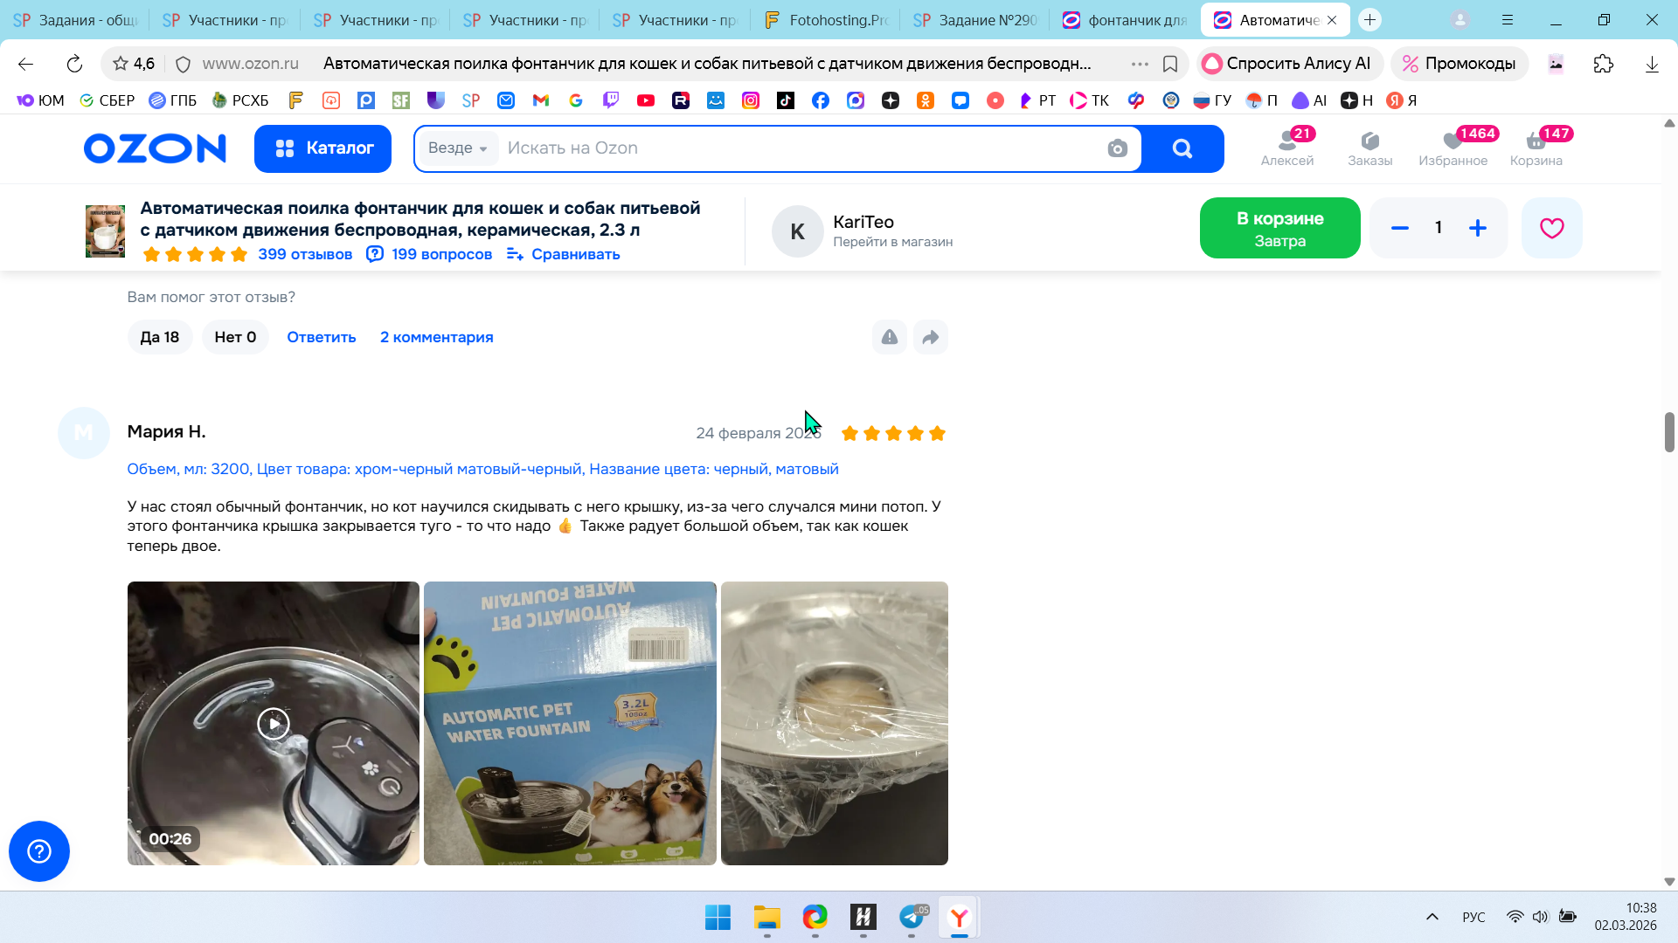Add product to favorites with heart icon
Viewport: 1678px width, 943px height.
tap(1551, 228)
